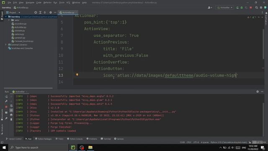Stop process in Run panel
The height and width of the screenshot is (151, 268).
(x=6, y=107)
